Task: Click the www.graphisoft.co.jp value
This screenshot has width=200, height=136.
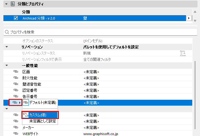Action: click(101, 134)
